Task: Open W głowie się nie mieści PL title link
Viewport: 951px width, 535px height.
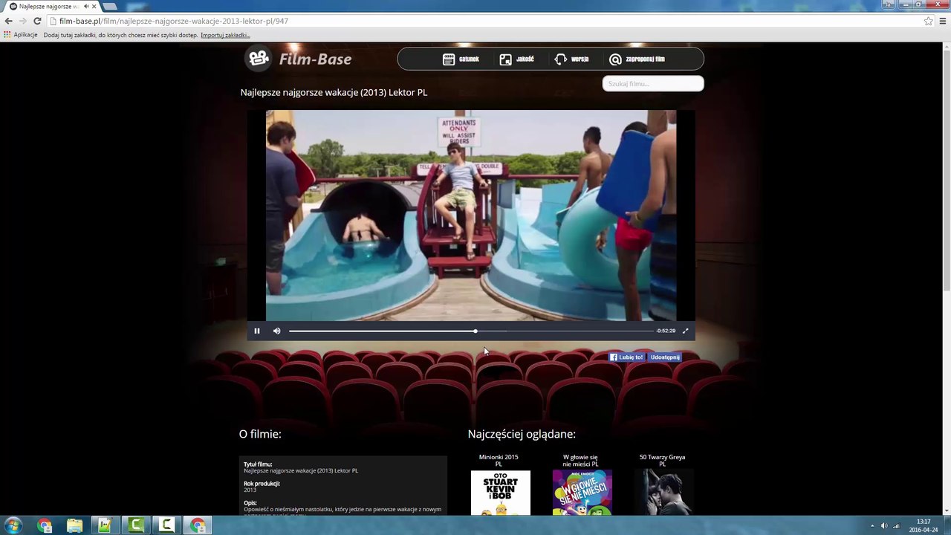Action: pos(580,460)
